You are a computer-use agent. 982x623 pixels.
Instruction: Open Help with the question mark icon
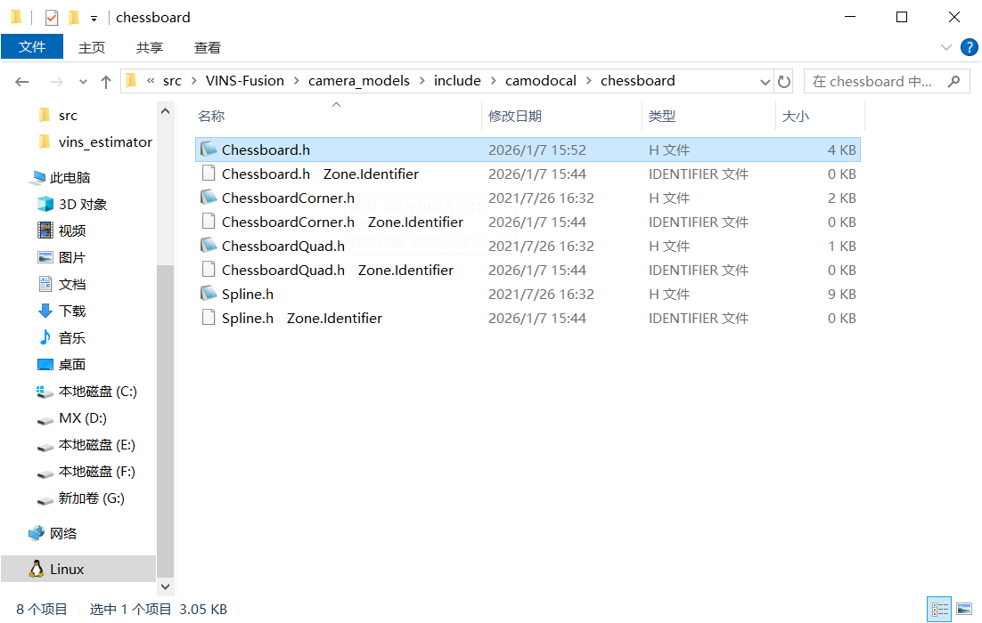969,47
